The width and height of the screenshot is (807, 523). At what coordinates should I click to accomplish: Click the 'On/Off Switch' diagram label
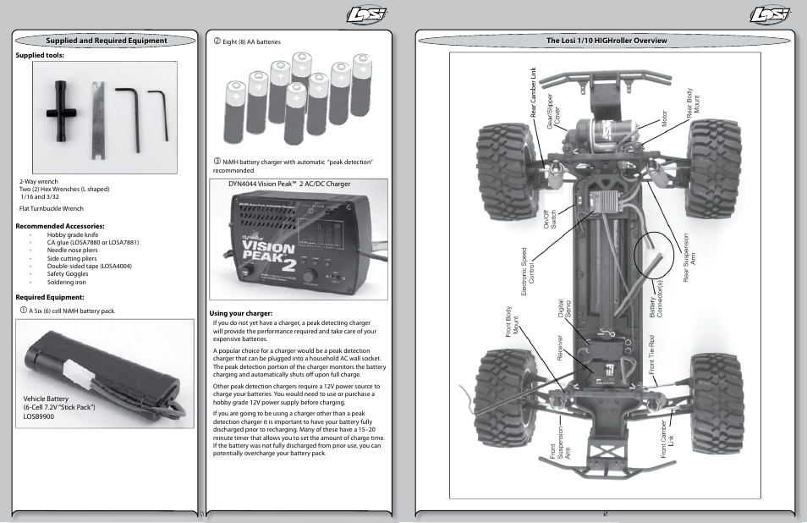tap(550, 219)
